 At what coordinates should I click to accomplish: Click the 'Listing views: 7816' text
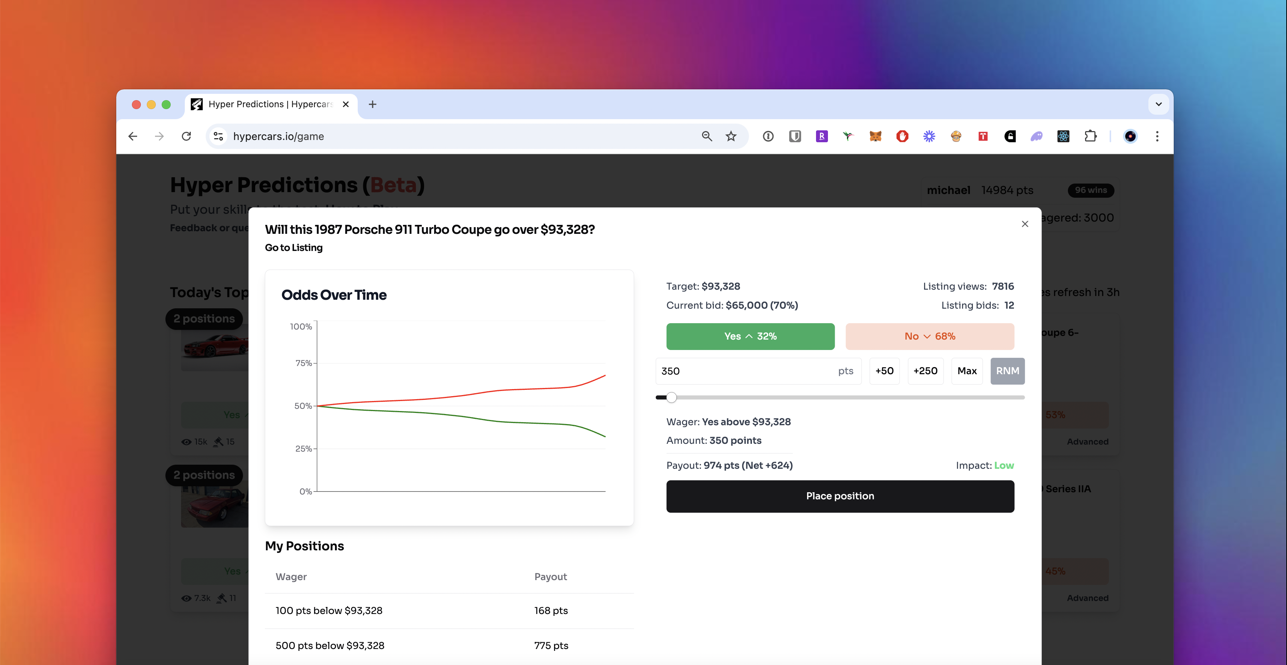point(968,286)
